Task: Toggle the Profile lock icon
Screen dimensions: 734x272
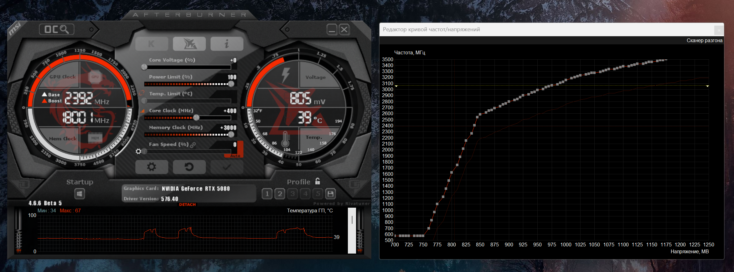Action: (x=318, y=181)
